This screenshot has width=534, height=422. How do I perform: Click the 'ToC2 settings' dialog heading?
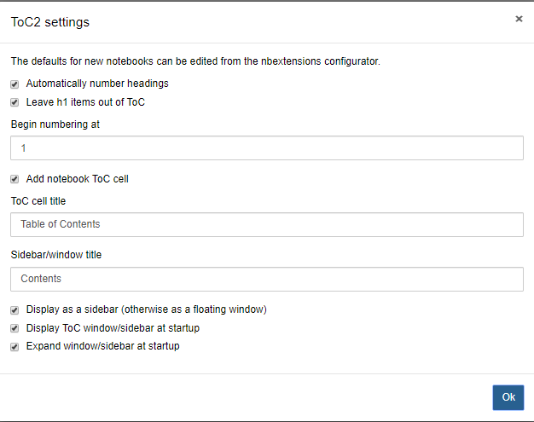point(49,22)
